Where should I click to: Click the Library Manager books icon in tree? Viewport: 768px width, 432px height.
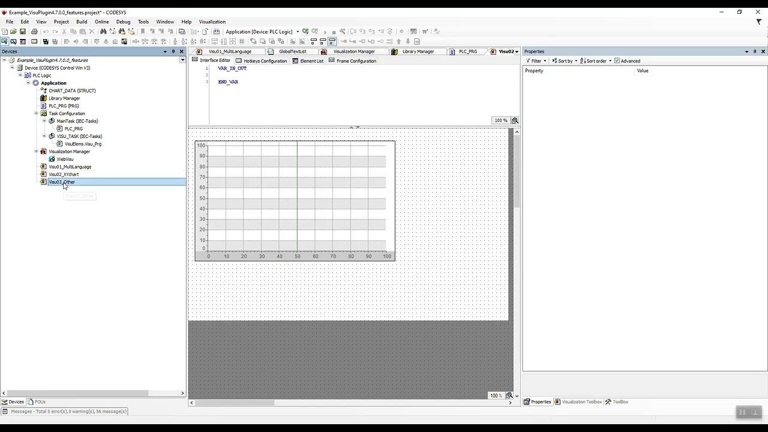[x=43, y=98]
